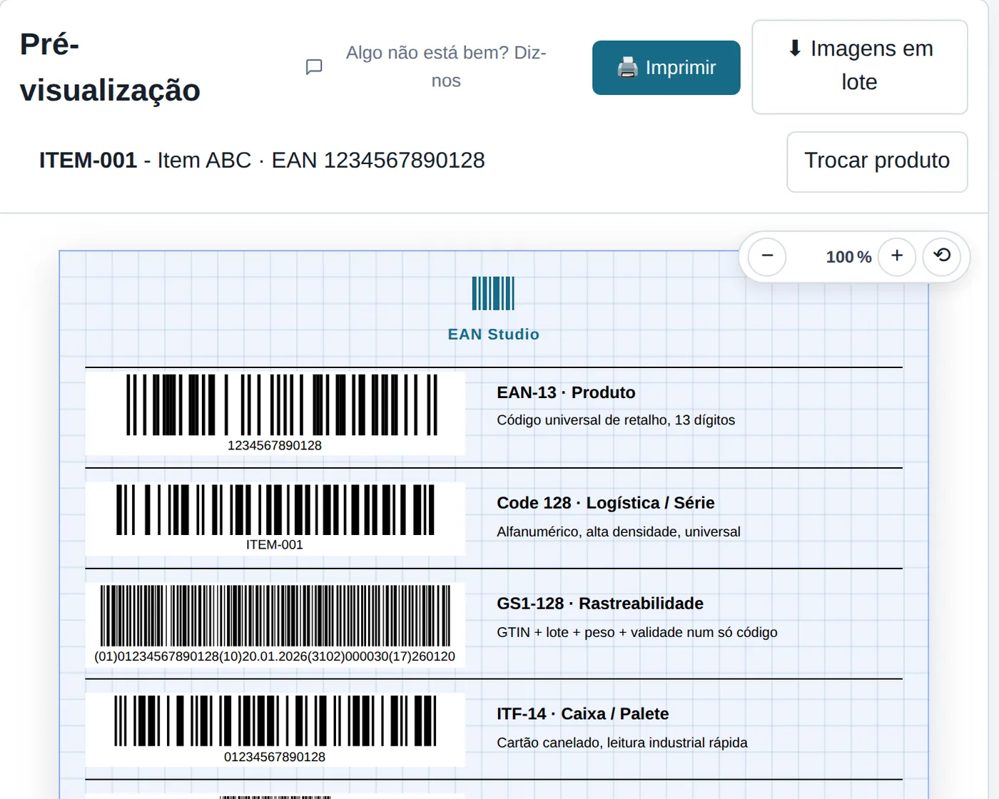
Task: Click the EAN Studio barcode logo
Action: (x=493, y=293)
